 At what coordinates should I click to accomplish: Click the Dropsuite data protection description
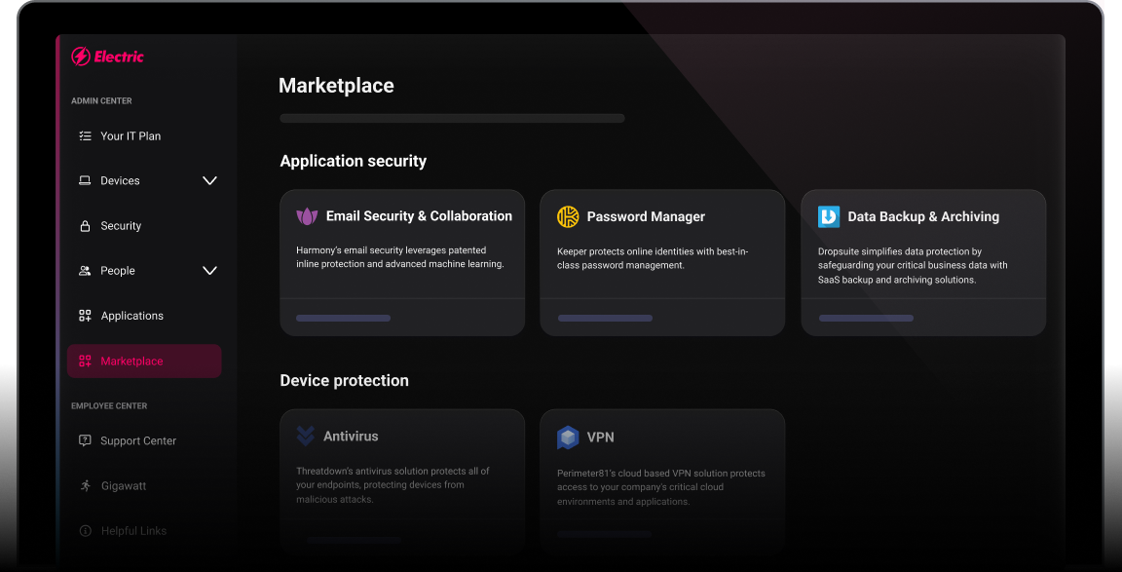coord(913,266)
